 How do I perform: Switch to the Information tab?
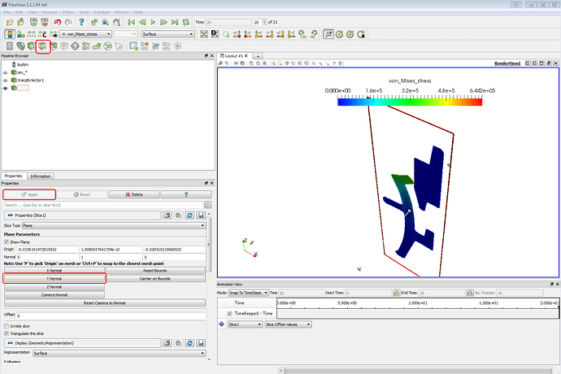coord(41,176)
